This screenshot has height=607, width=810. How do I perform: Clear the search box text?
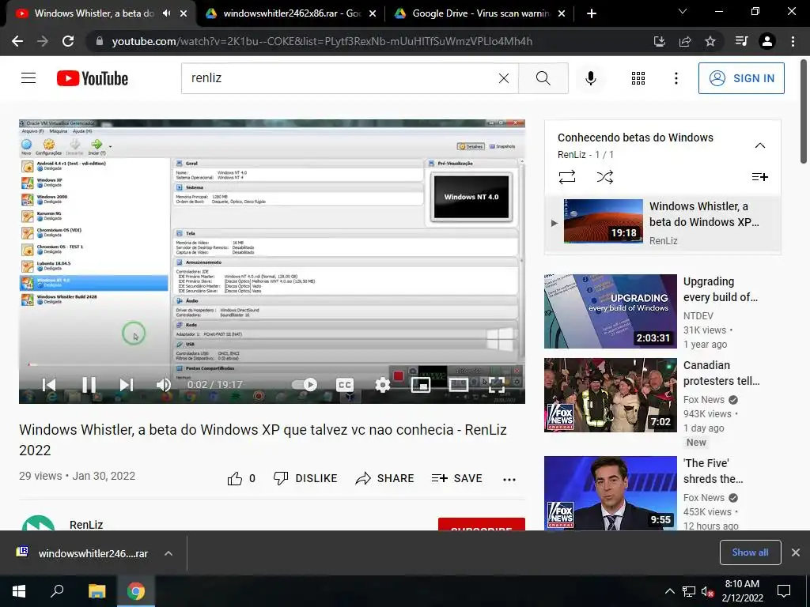504,78
